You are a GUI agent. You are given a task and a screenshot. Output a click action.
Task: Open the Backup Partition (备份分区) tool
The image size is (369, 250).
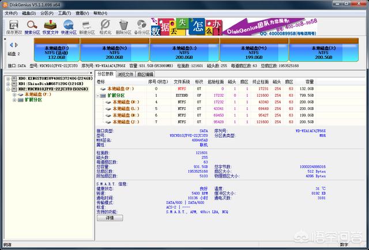(x=142, y=27)
